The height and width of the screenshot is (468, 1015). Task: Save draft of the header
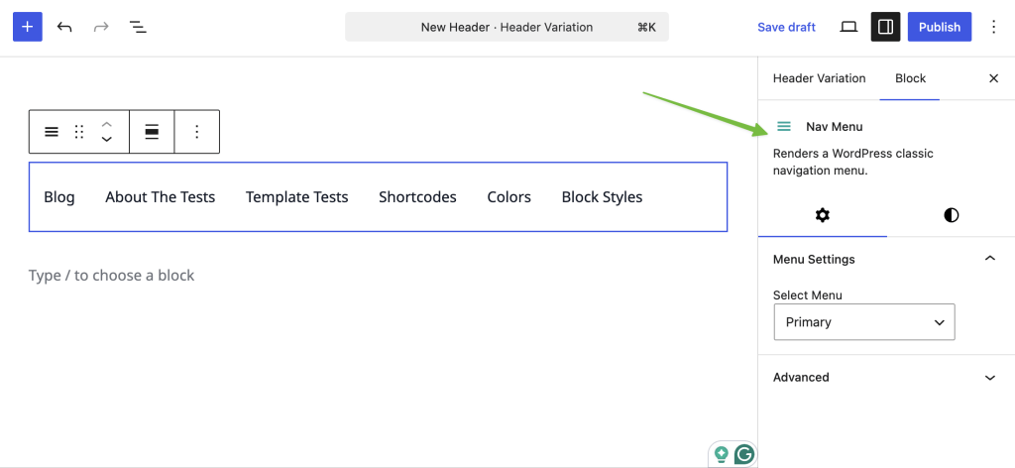pyautogui.click(x=786, y=27)
